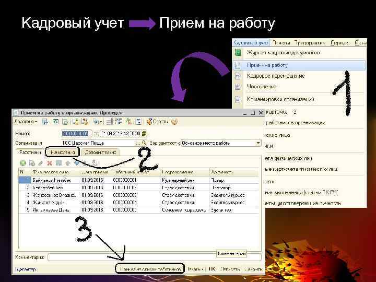Click the Закрыть button
The image size is (376, 282).
(x=253, y=269)
